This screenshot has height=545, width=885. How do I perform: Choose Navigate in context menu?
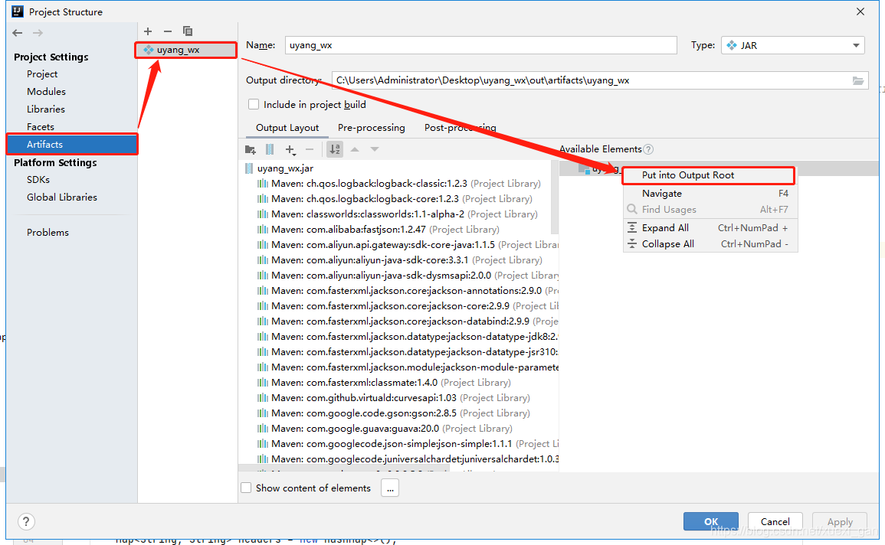[710, 194]
